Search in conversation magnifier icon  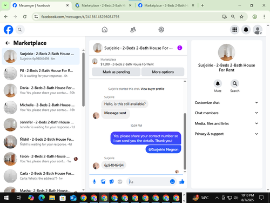click(x=235, y=83)
